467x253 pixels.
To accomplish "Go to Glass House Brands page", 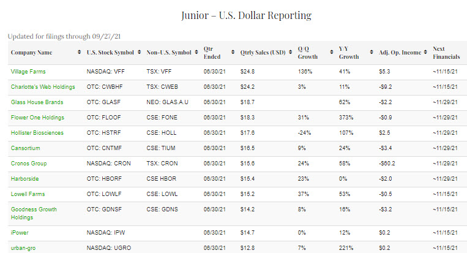I will pyautogui.click(x=38, y=102).
